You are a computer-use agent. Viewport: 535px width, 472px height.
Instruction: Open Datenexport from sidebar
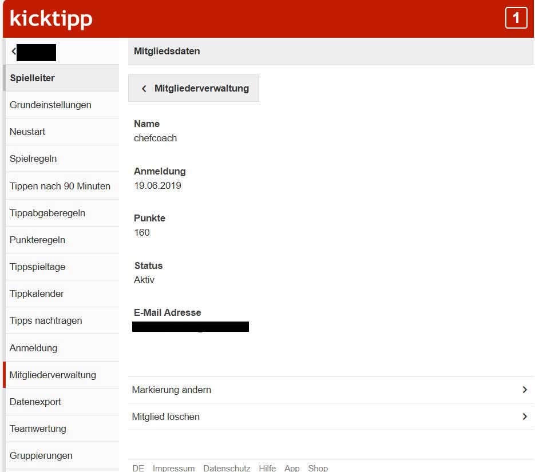point(35,402)
